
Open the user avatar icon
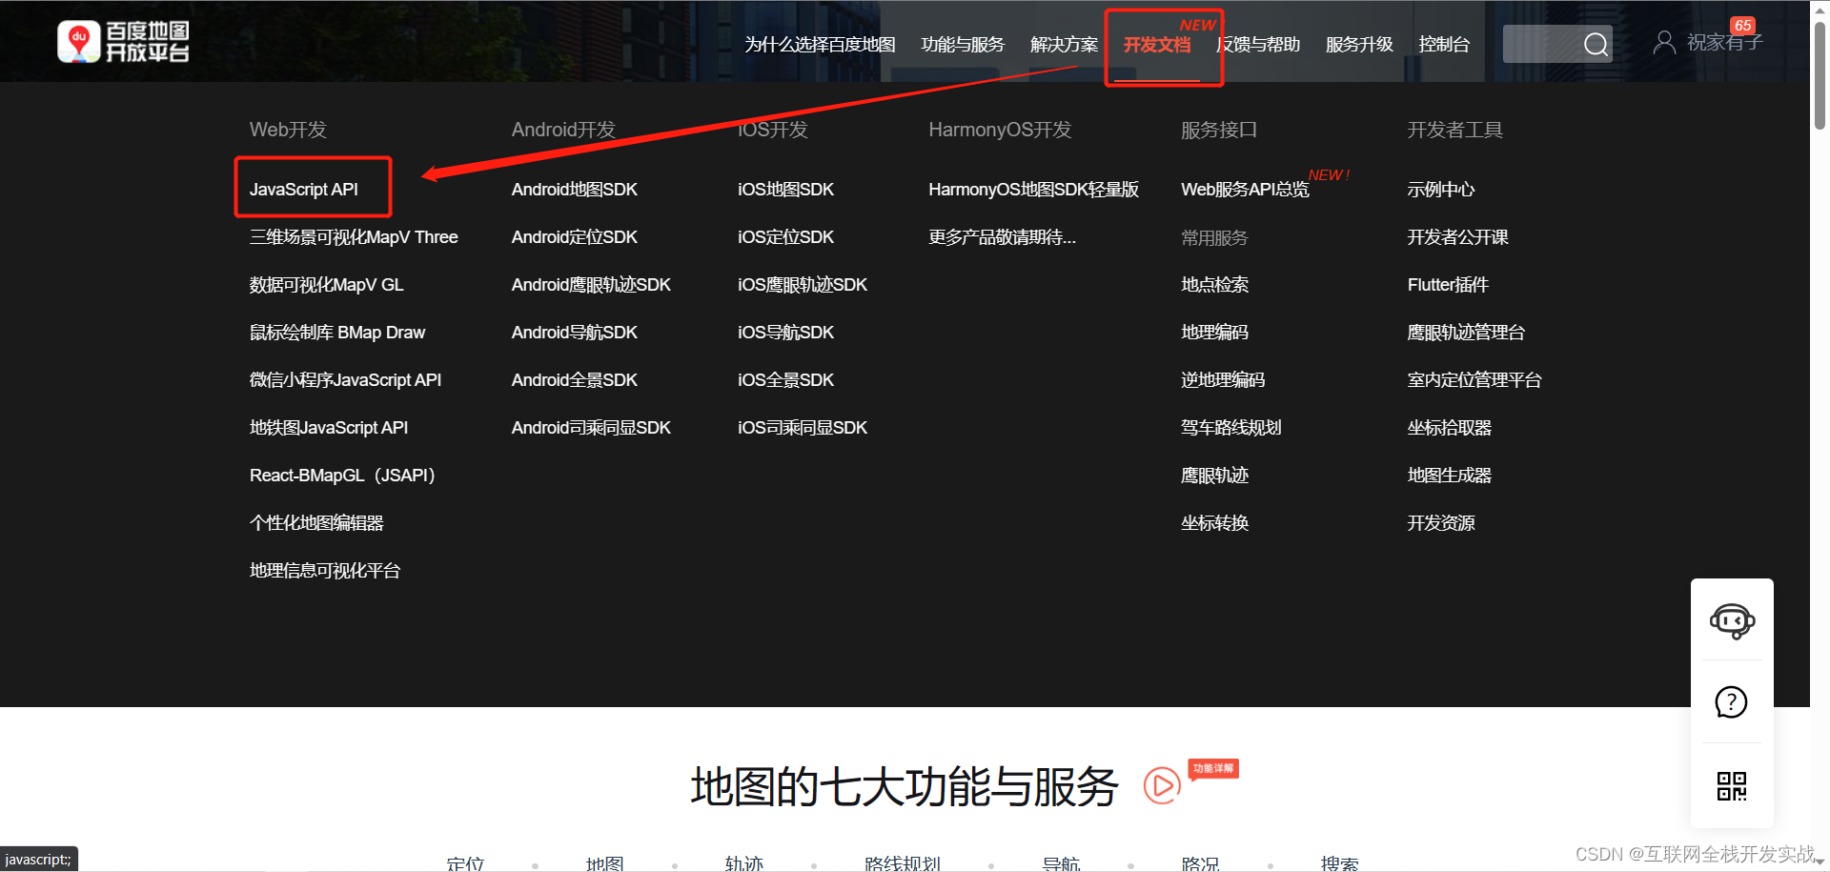[1664, 42]
